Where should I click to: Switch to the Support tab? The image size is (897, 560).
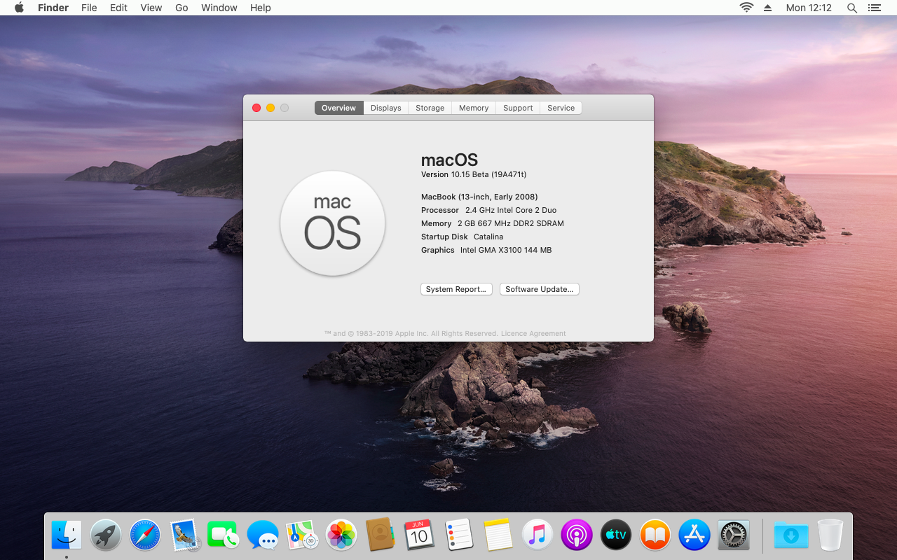tap(518, 108)
